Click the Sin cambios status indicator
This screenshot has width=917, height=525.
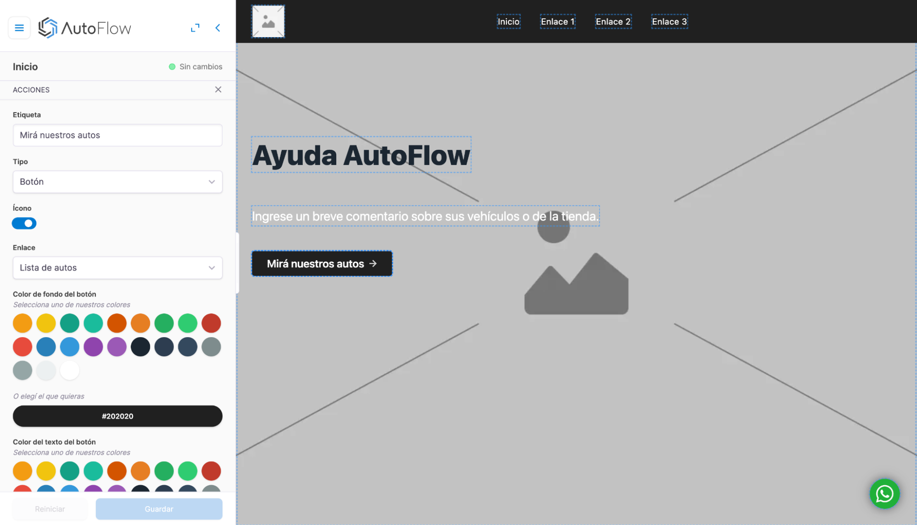[195, 67]
